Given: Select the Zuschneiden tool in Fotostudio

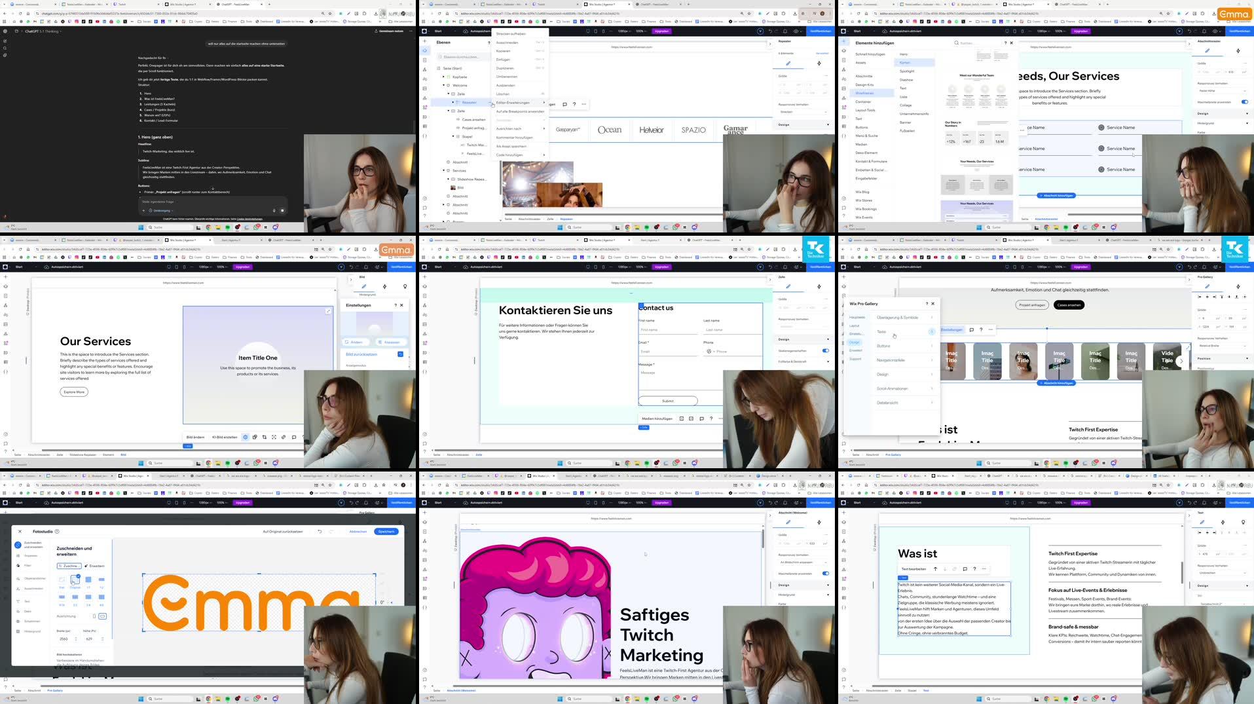Looking at the screenshot, I should click(69, 567).
